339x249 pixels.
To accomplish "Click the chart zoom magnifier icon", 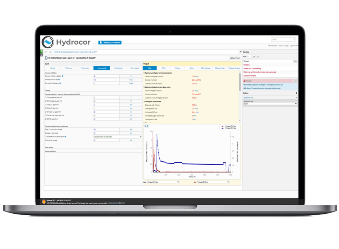I will tap(145, 126).
